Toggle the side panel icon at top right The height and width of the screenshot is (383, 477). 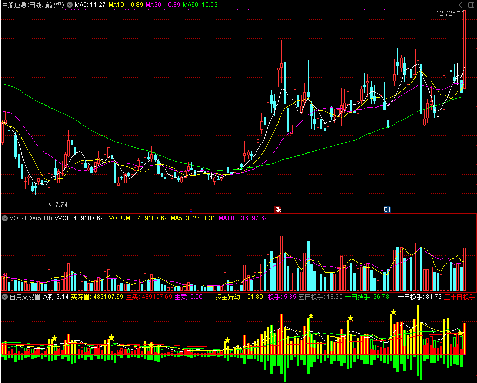(471, 5)
